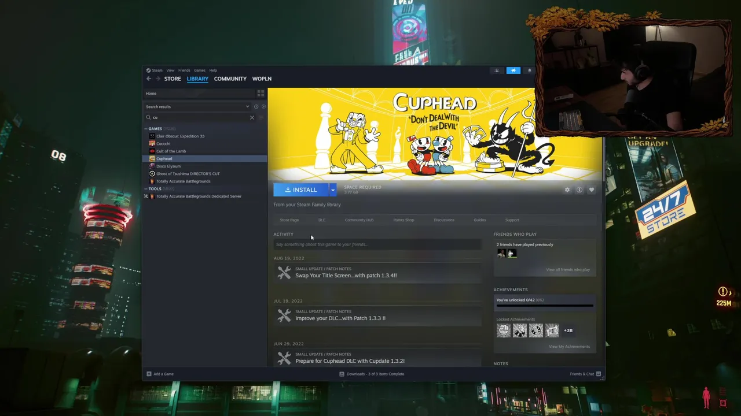Toggle the collections grid view icon
Screen dimensions: 741x416
point(261,93)
